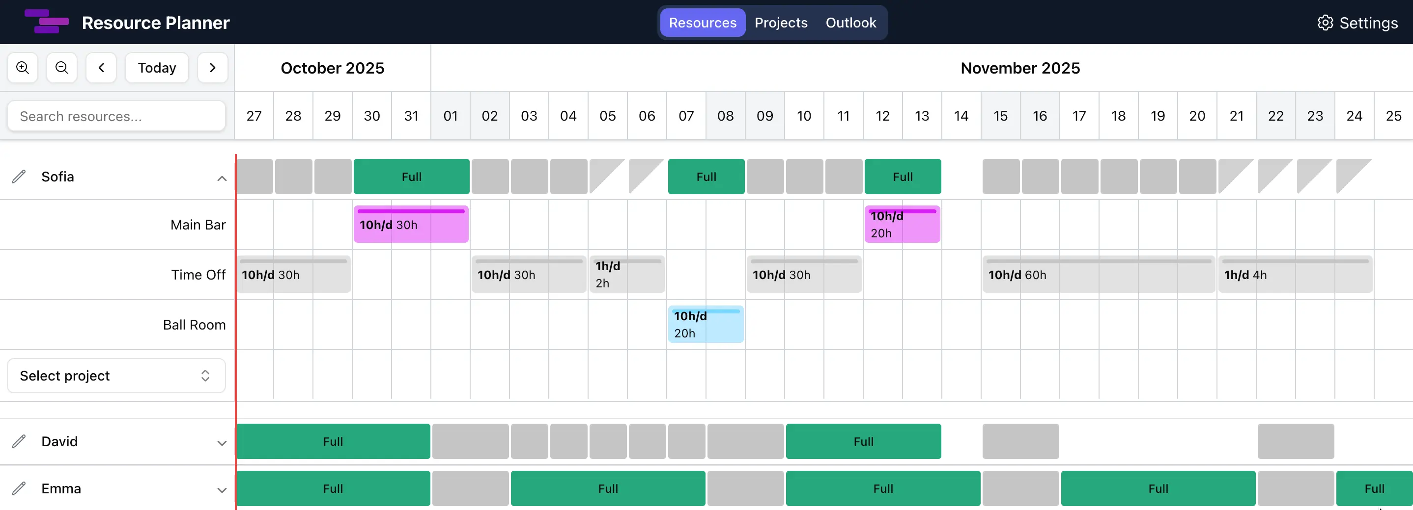The image size is (1413, 510).
Task: Open the Select project dropdown
Action: tap(116, 375)
